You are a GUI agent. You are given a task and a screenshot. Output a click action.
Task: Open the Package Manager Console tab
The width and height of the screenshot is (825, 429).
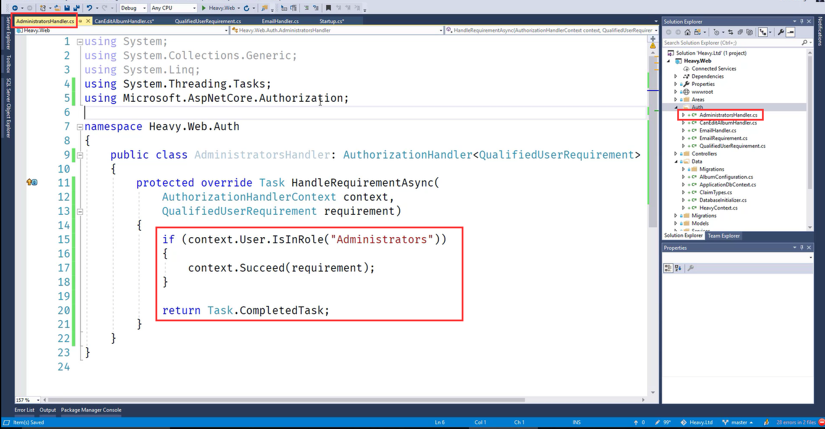click(91, 410)
